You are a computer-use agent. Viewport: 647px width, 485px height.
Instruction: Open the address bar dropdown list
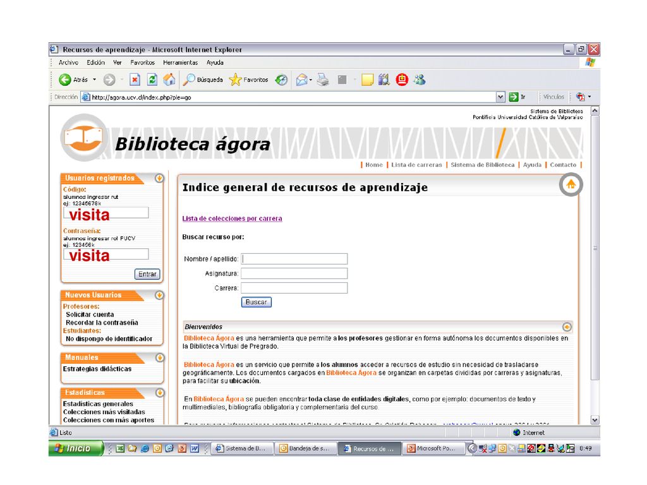coord(500,97)
